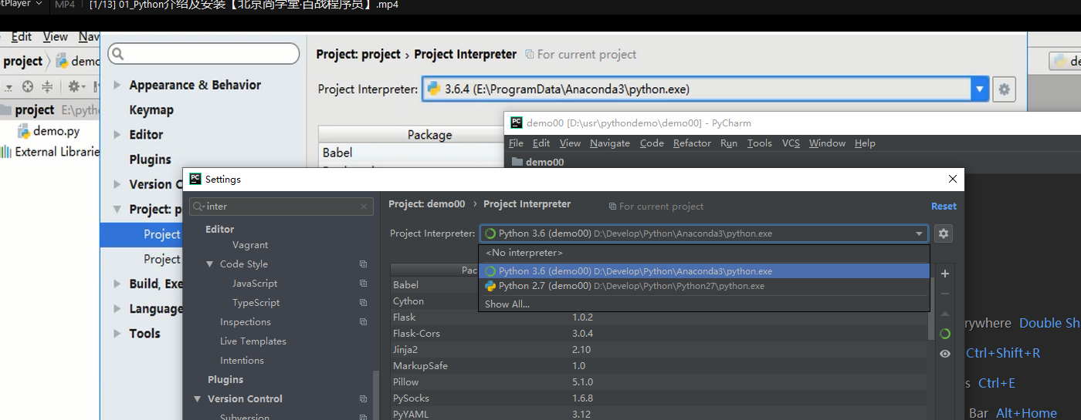Screen dimensions: 1081x420
Task: Select Keymap in light settings list
Action: pos(151,109)
